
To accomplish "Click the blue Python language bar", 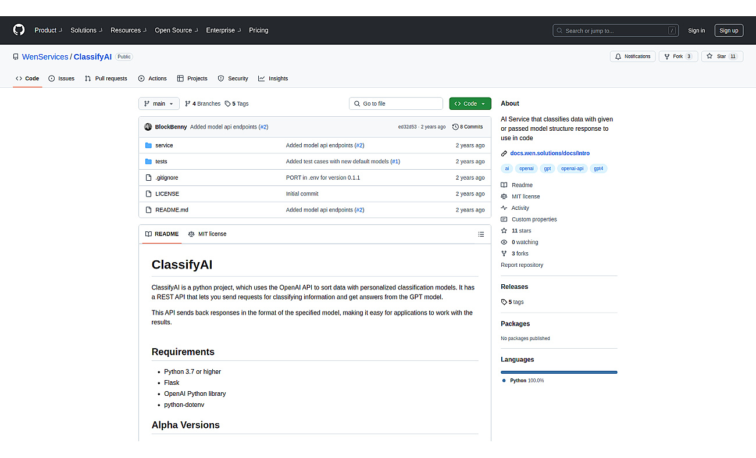I will (559, 372).
